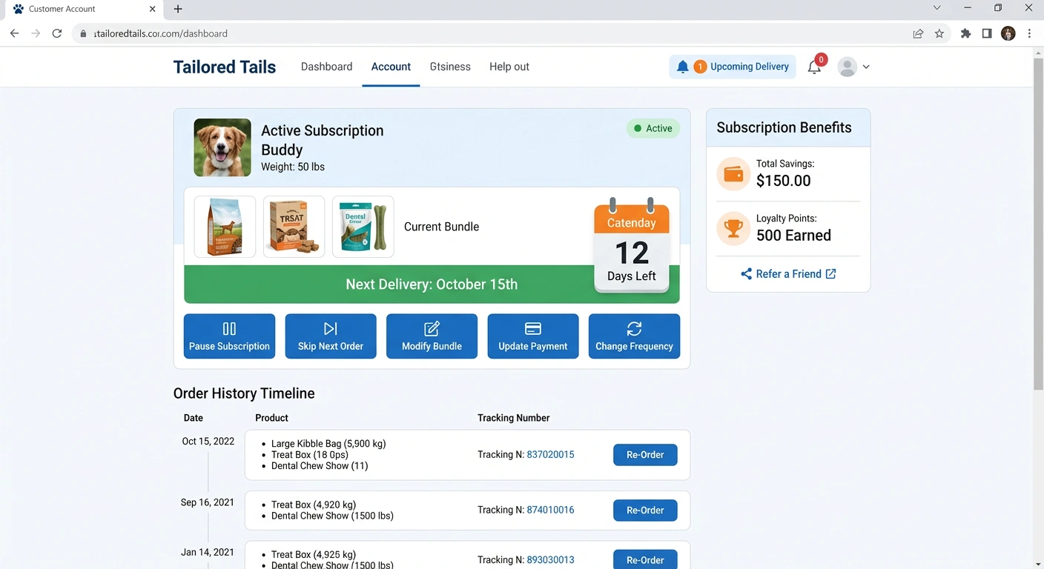Bookmark this page with star icon
Viewport: 1044px width, 569px height.
(939, 33)
